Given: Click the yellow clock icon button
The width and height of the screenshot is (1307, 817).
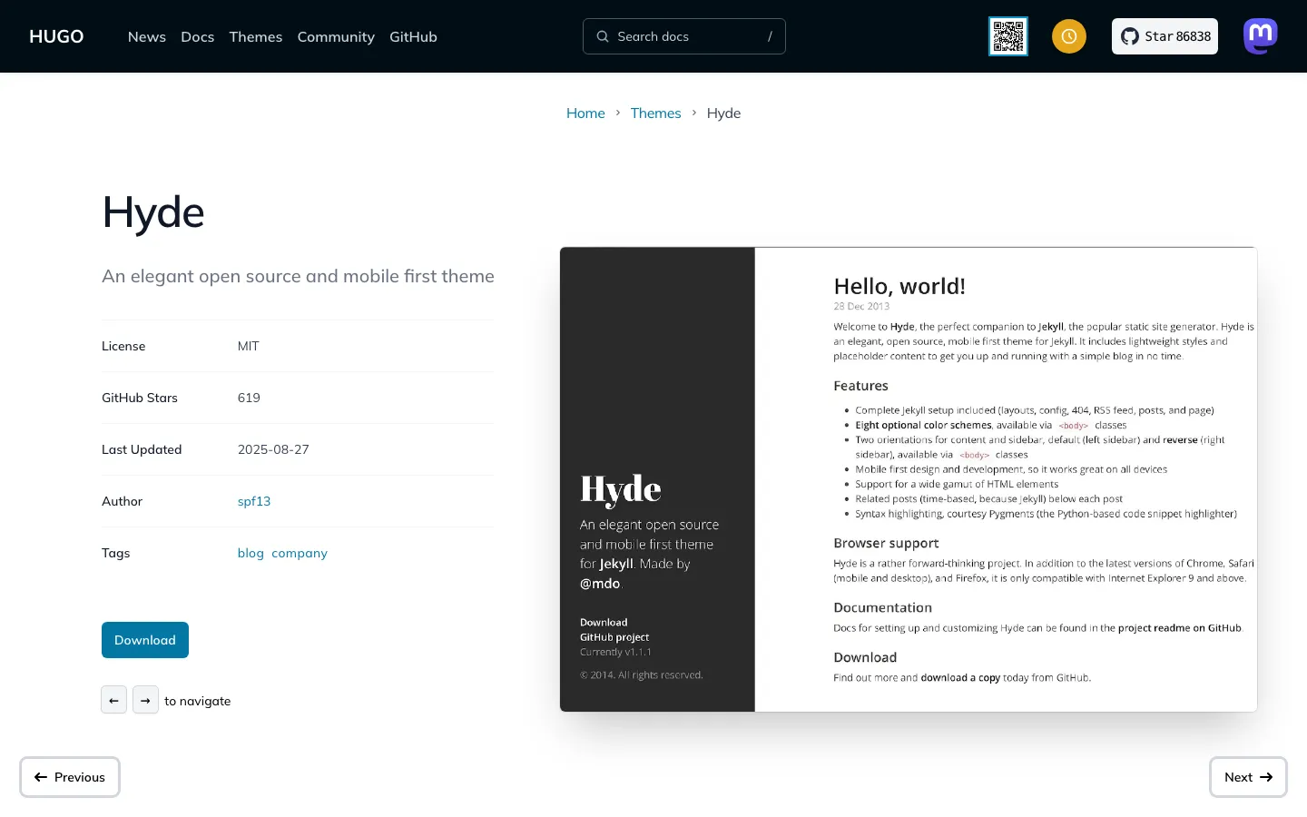Looking at the screenshot, I should 1069,36.
